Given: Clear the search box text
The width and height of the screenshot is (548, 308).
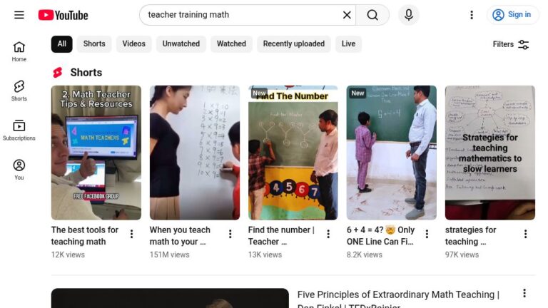Looking at the screenshot, I should [x=347, y=15].
